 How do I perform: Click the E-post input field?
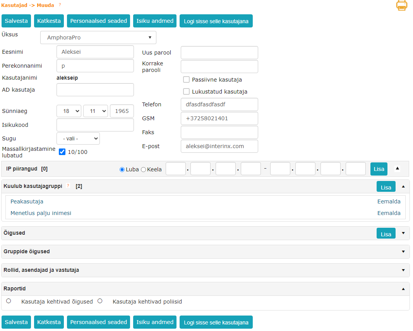pos(219,146)
